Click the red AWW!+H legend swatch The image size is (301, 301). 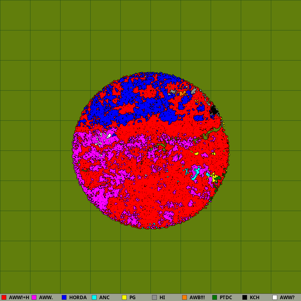[4, 297]
